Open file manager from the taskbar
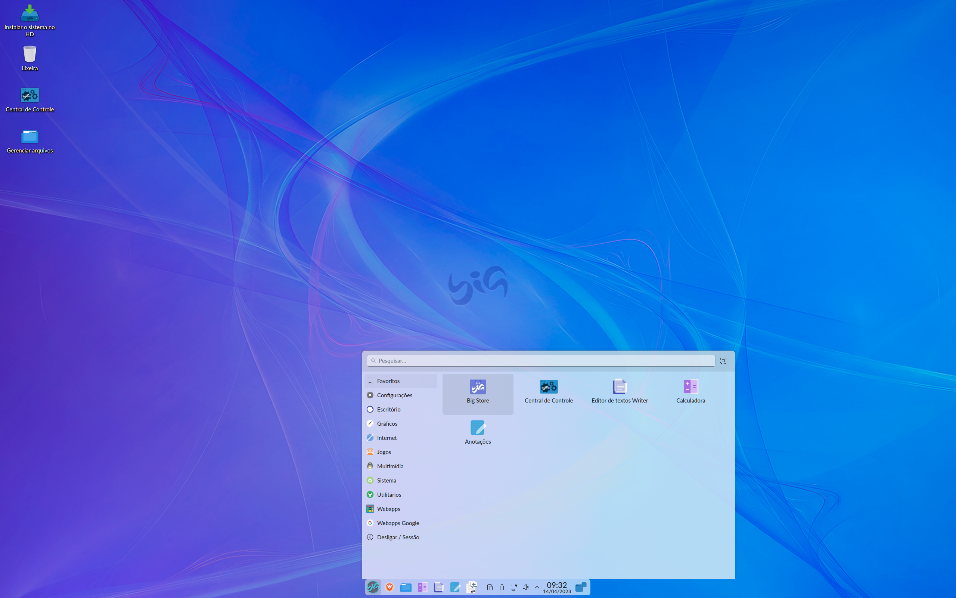This screenshot has width=956, height=598. 406,587
